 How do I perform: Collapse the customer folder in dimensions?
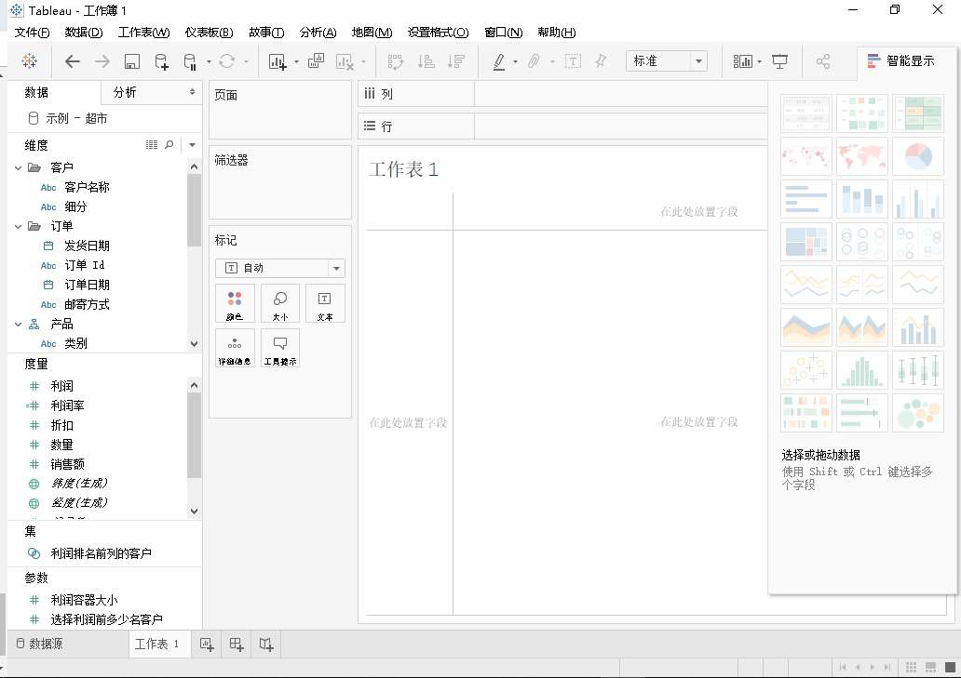19,167
